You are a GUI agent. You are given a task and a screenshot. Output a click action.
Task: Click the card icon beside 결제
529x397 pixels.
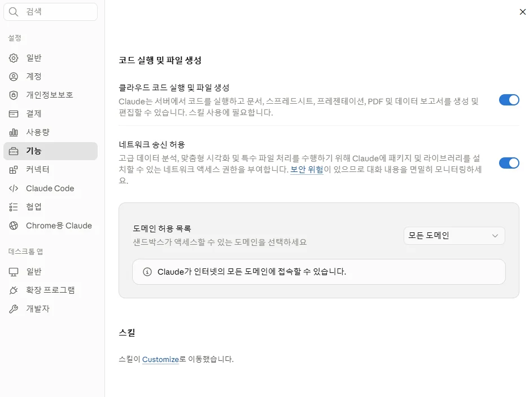(14, 114)
